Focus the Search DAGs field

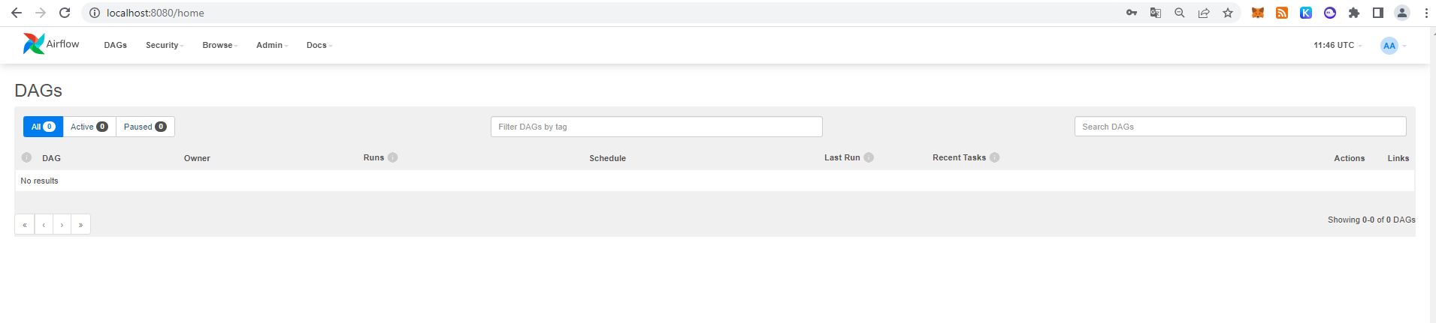1240,127
